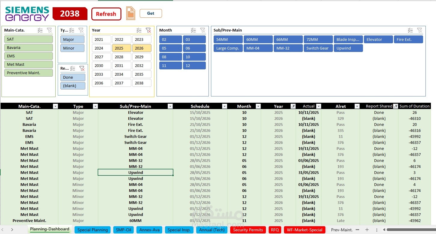Adjust the zoom slider at bottom right
The image size is (436, 234).
415,229
